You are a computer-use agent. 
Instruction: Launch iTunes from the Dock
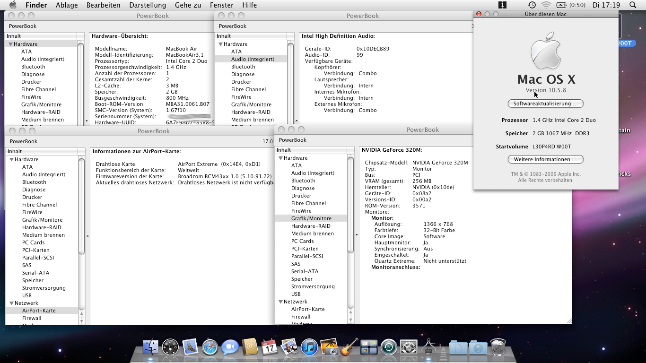coord(309,348)
